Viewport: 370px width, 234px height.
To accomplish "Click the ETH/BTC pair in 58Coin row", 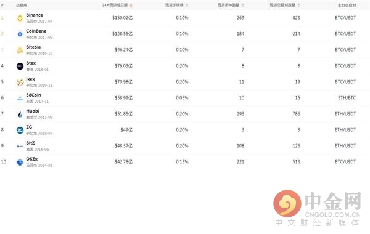I will [x=347, y=98].
